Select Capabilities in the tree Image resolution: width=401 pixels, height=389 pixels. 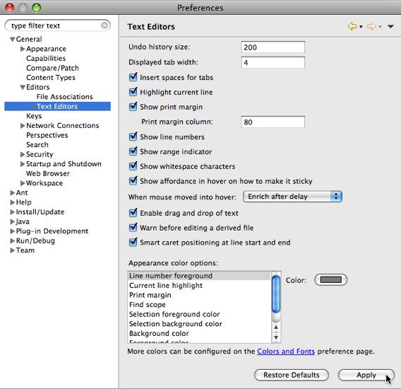46,59
